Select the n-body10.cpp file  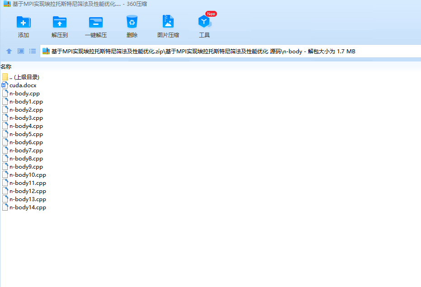24,175
